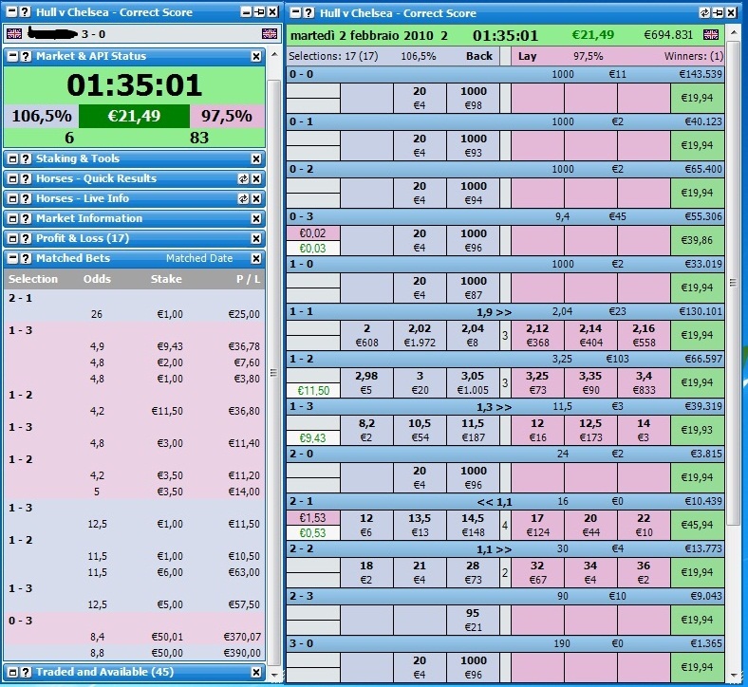Open help for Market Information
The width and height of the screenshot is (748, 687).
click(26, 219)
